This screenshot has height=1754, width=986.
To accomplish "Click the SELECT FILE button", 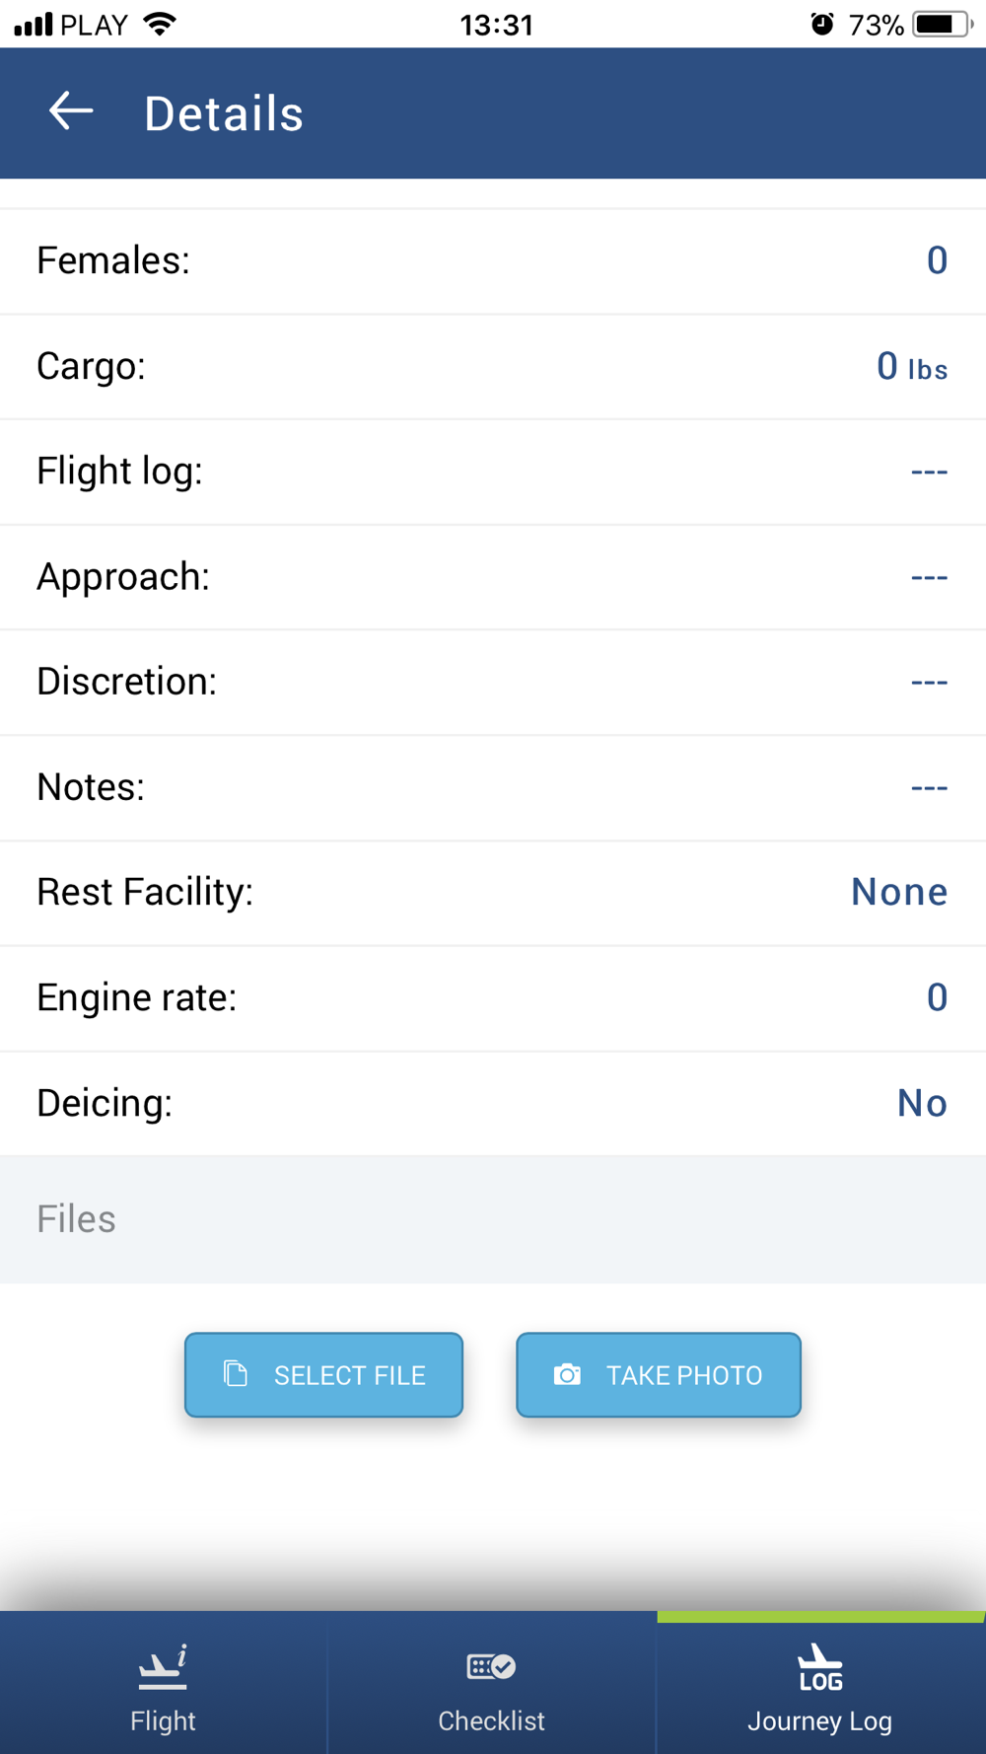I will [323, 1375].
